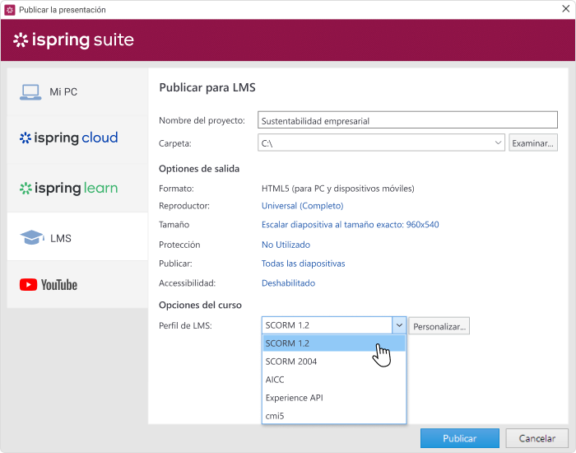
Task: Close the Publicar la presentación dialog
Action: point(566,9)
